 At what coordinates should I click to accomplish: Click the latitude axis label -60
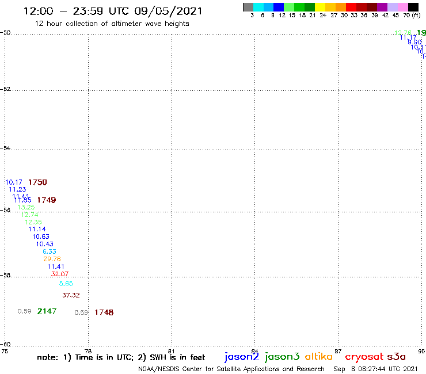(x=5, y=345)
